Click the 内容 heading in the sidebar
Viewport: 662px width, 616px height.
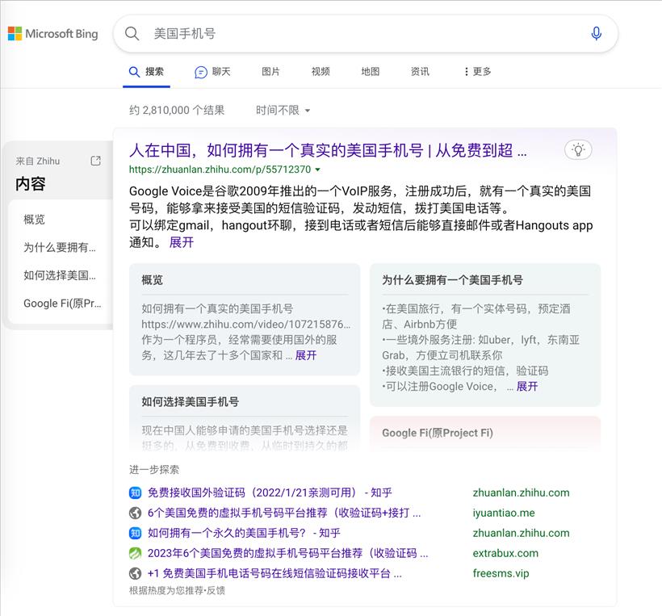(x=31, y=183)
